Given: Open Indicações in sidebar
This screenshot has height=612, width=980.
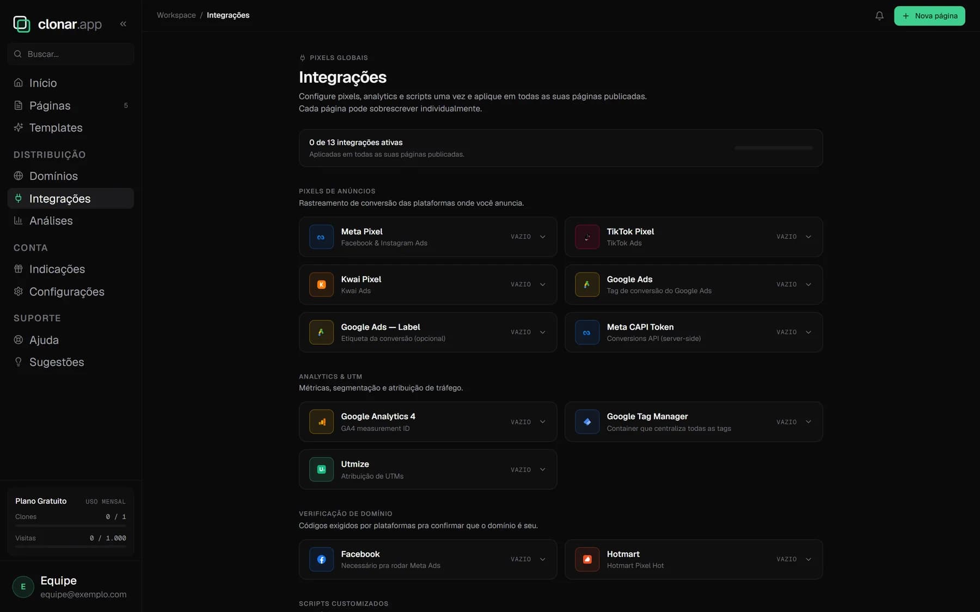Looking at the screenshot, I should click(x=71, y=269).
